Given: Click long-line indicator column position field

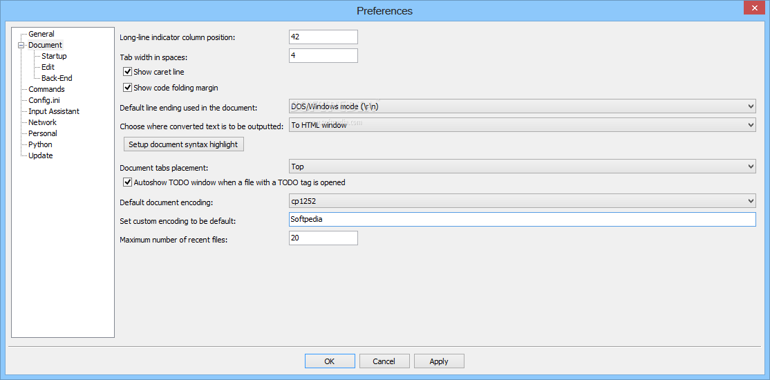Looking at the screenshot, I should tap(323, 37).
